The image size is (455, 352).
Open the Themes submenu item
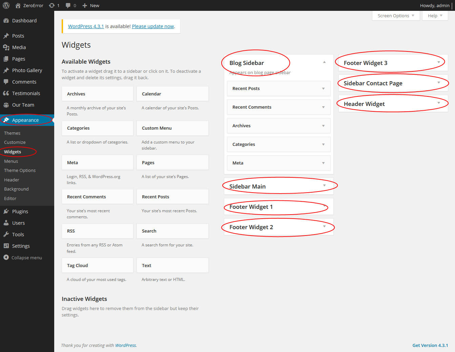12,133
